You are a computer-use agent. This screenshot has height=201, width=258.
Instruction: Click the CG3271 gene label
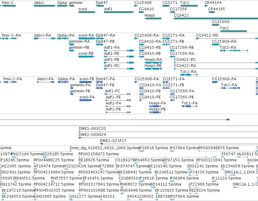tap(170, 3)
